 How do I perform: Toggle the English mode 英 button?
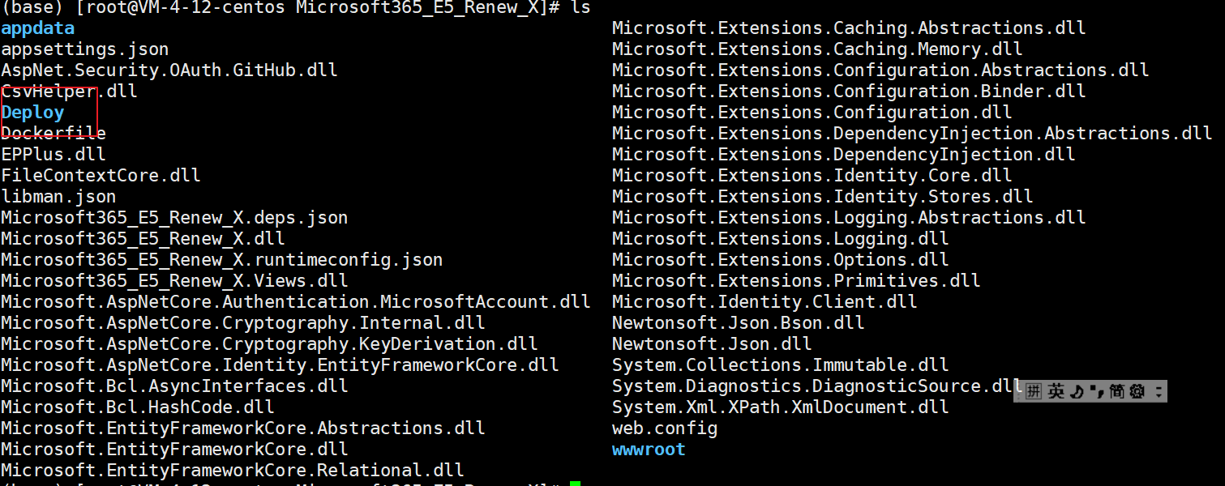(x=1056, y=390)
